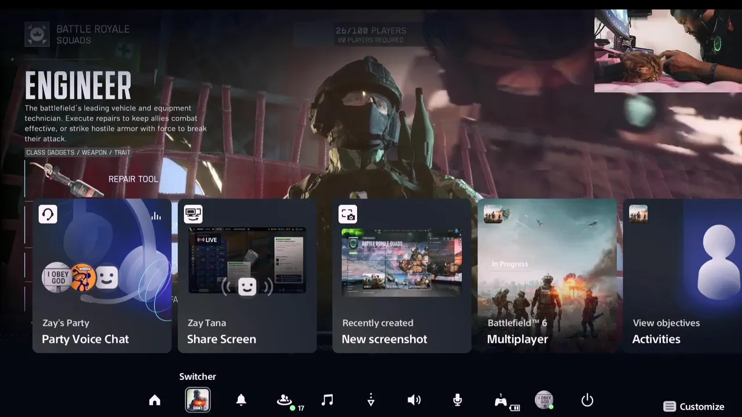Open Zay Tana Share Screen card
The height and width of the screenshot is (417, 742).
tap(247, 276)
